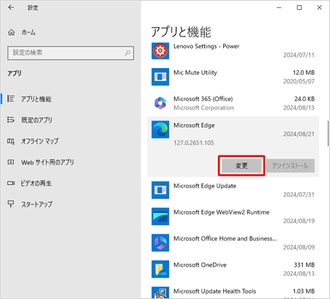Open ホーム from the sidebar
Viewport: 330px width, 299px height.
(28, 32)
